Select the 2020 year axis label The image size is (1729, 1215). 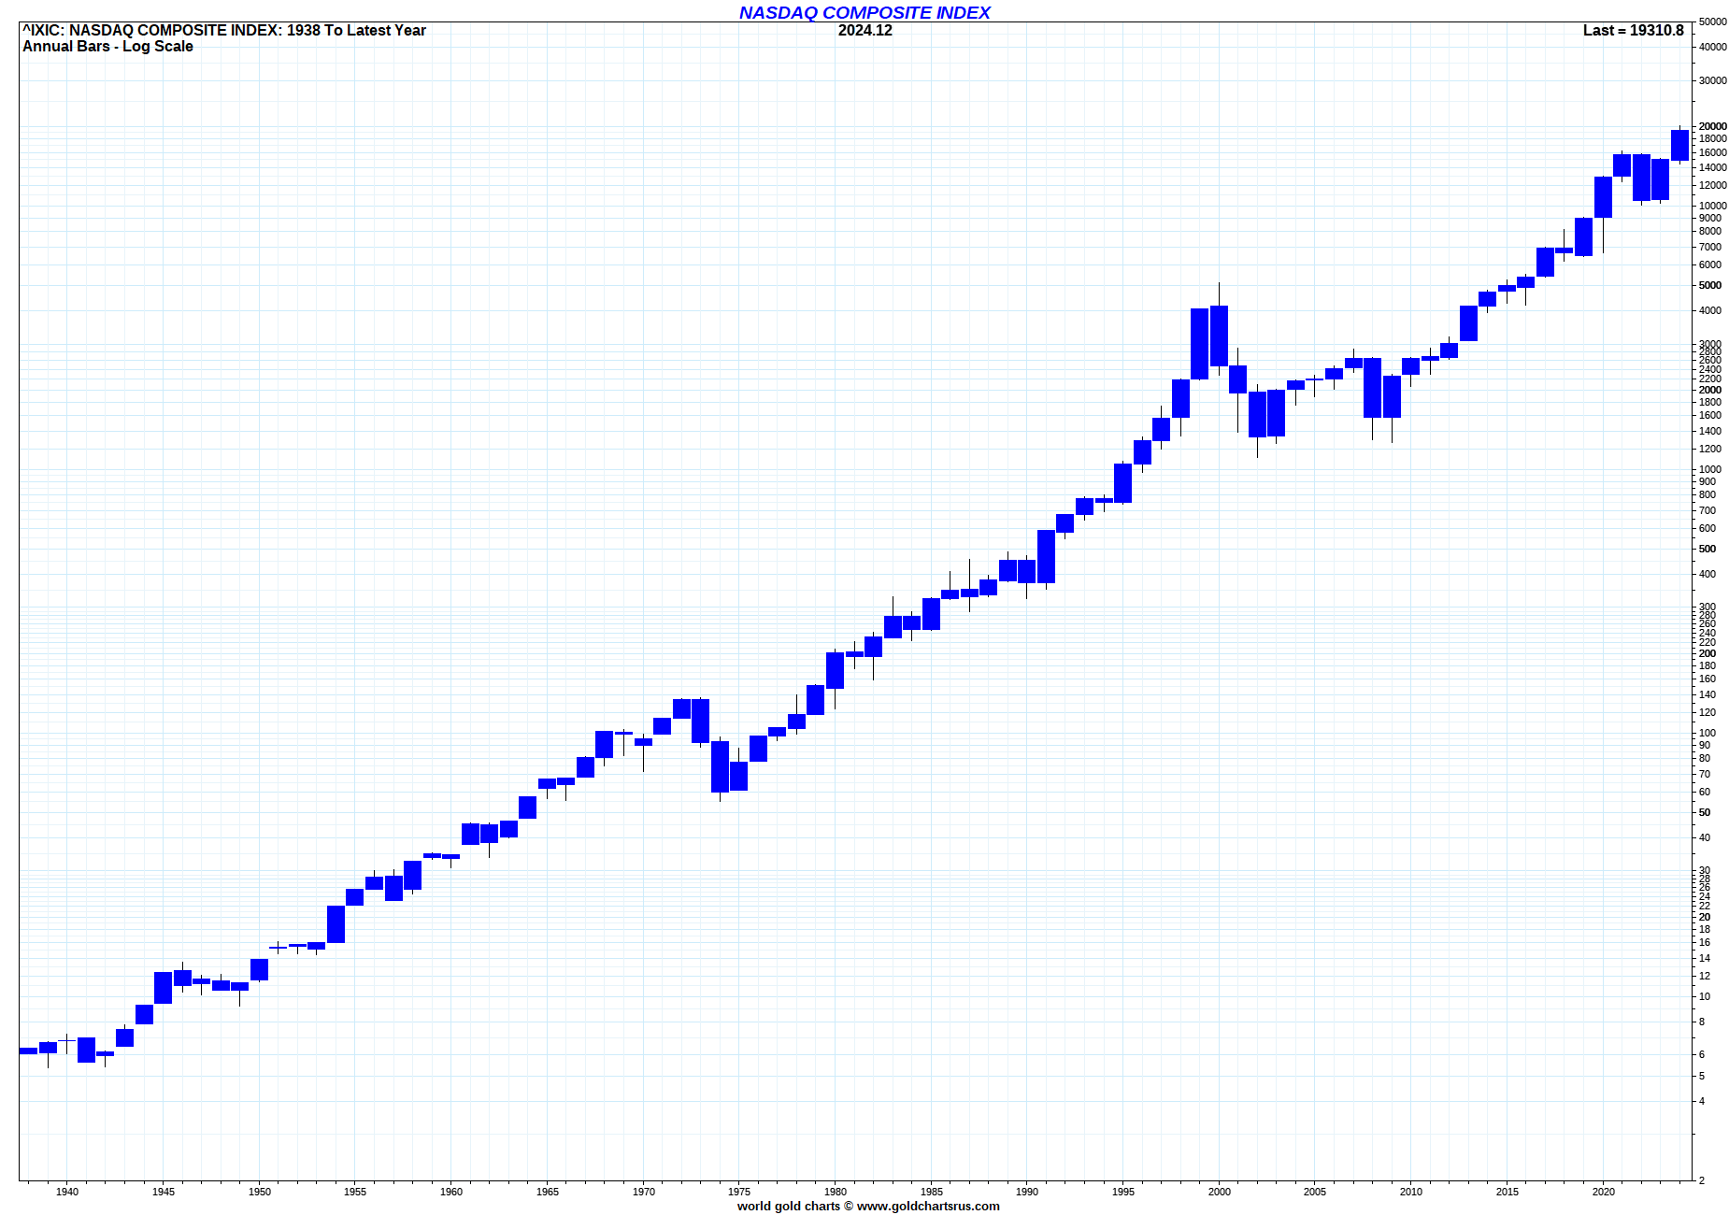[1604, 1192]
